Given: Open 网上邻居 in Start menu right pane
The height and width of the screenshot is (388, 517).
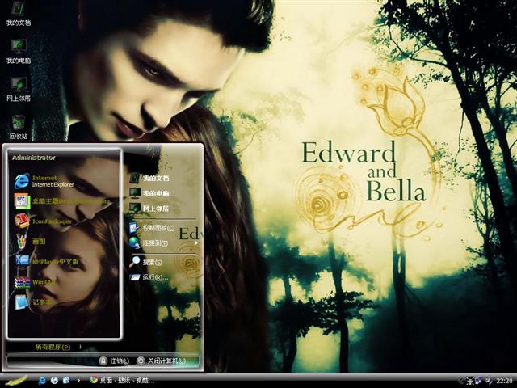Looking at the screenshot, I should pos(149,209).
